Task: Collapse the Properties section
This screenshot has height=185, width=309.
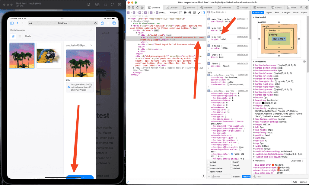Action: click(x=253, y=62)
